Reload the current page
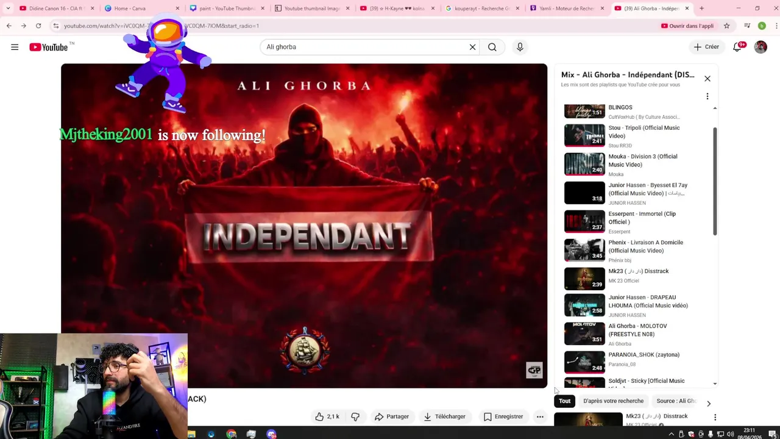 (38, 26)
